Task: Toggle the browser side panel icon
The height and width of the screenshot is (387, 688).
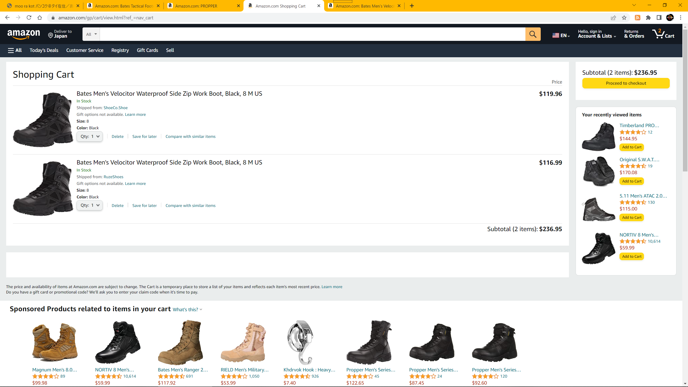Action: tap(659, 17)
